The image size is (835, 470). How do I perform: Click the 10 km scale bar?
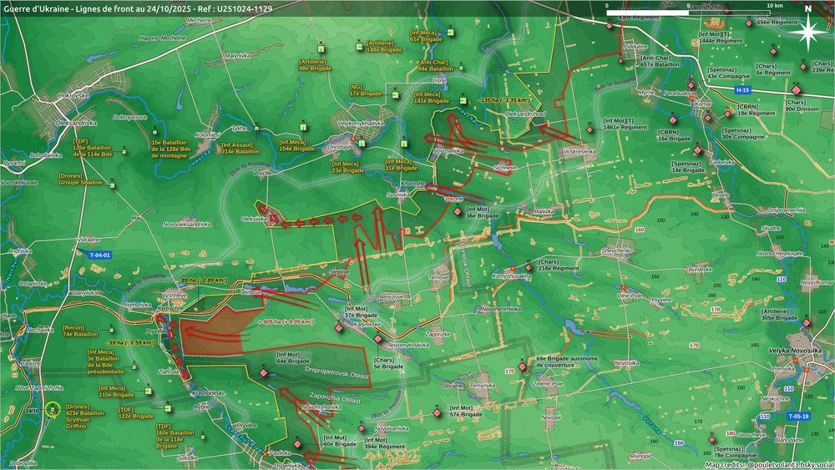689,13
